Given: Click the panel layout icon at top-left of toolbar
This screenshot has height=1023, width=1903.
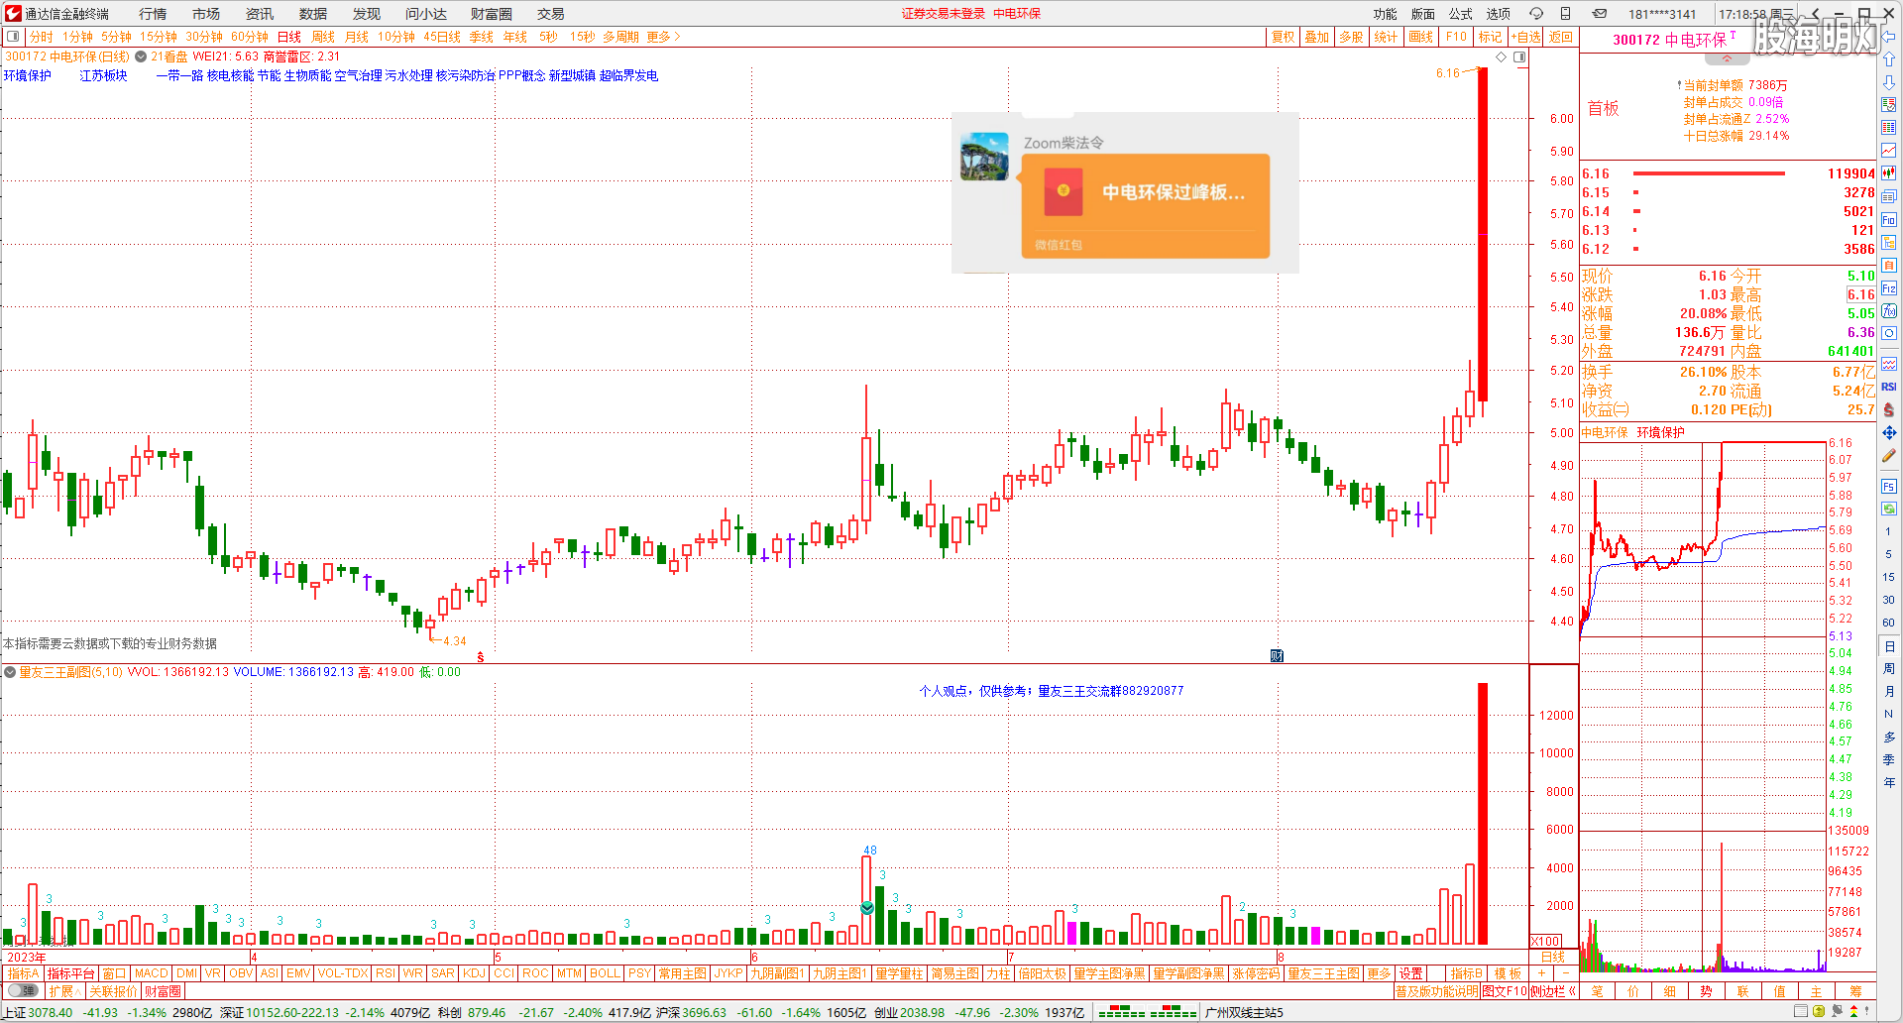Looking at the screenshot, I should (13, 37).
